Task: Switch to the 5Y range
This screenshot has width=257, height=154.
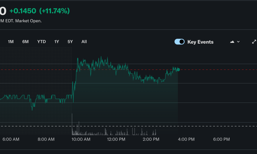Action: point(70,42)
